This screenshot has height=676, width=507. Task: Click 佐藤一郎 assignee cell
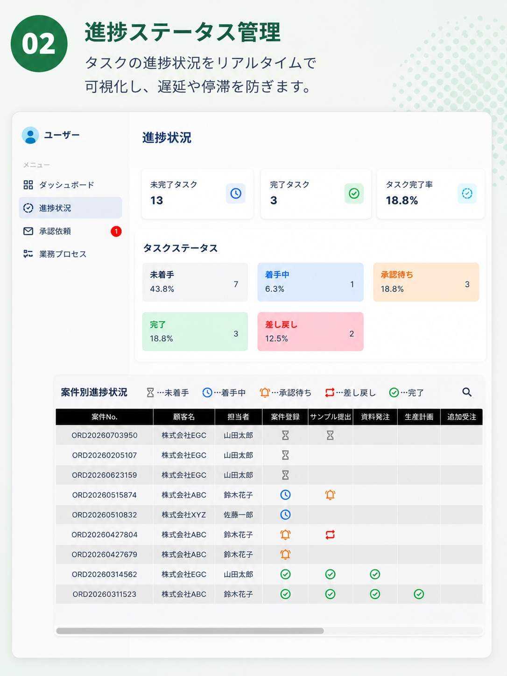(239, 514)
